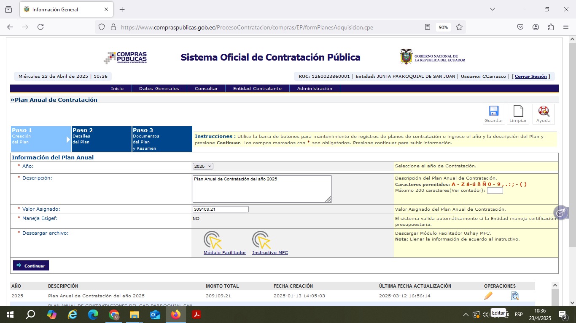Open Adobe Acrobat from the taskbar
The width and height of the screenshot is (576, 323).
[x=196, y=314]
